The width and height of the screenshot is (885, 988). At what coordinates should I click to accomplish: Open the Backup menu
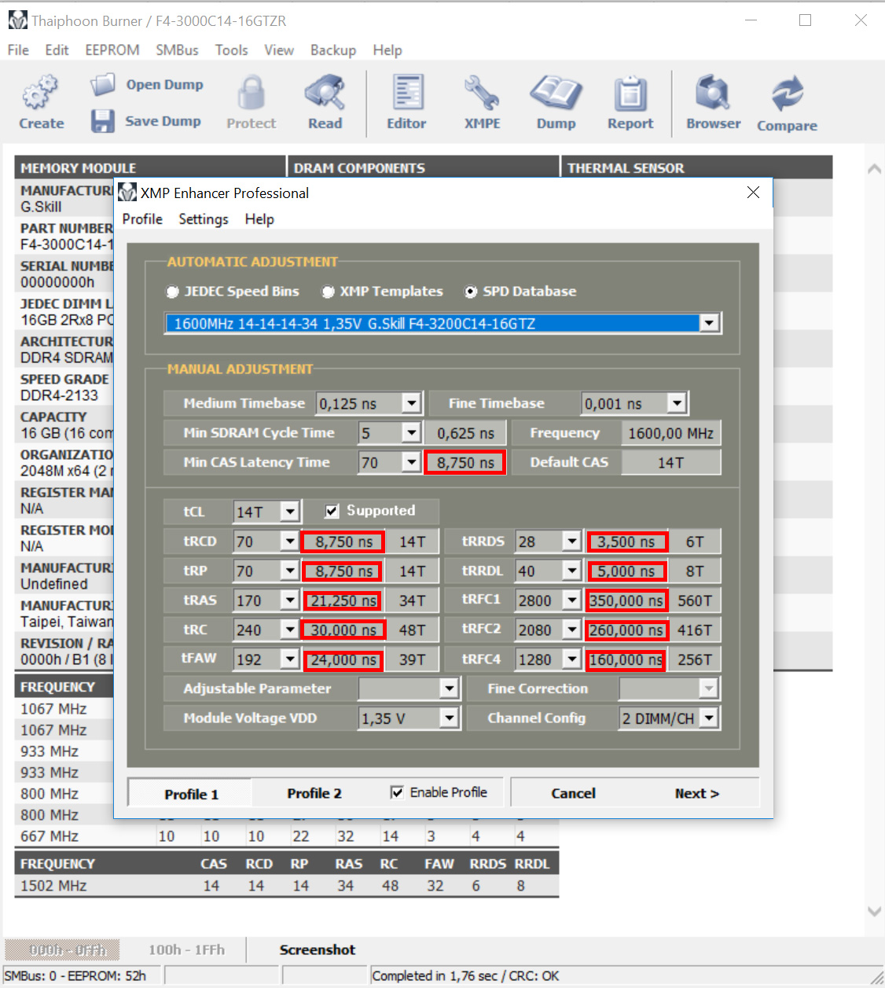coord(333,50)
